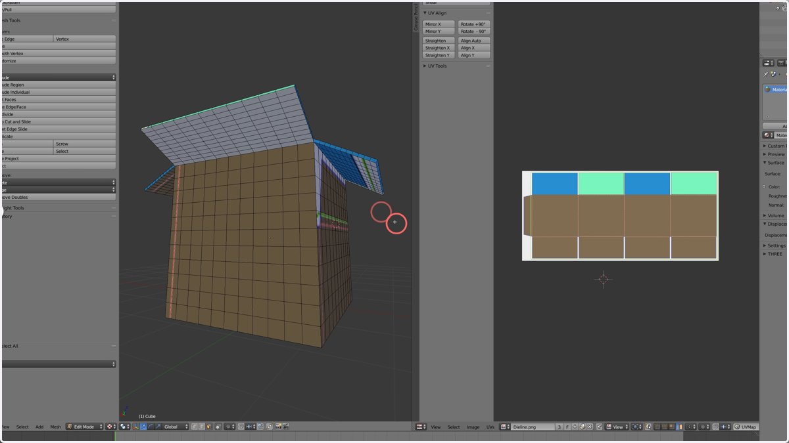
Task: Click the Mirror Y button
Action: tap(439, 32)
